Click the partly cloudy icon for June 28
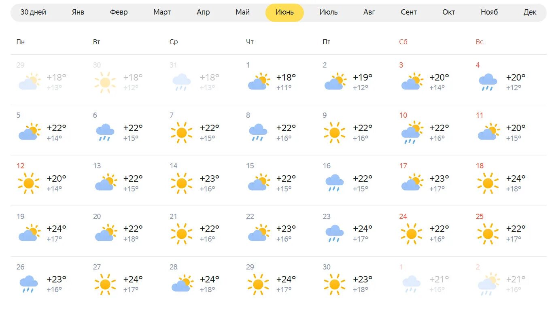Image resolution: width=554 pixels, height=312 pixels. coord(182,284)
